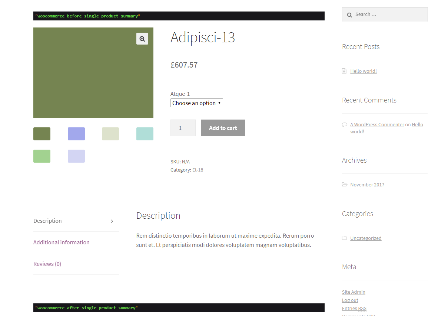Select the pale lavender gallery thumbnail
Image resolution: width=438 pixels, height=316 pixels.
76,156
